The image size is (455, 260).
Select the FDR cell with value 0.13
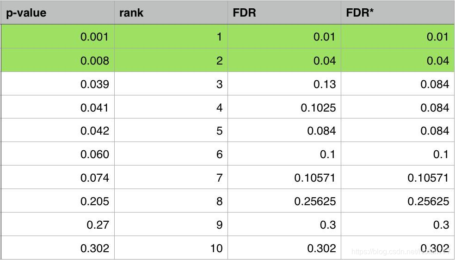pos(284,84)
